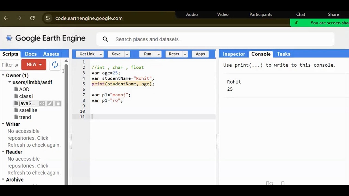Click the browser address bar URL
Viewport: 349px width, 196px height.
[89, 18]
